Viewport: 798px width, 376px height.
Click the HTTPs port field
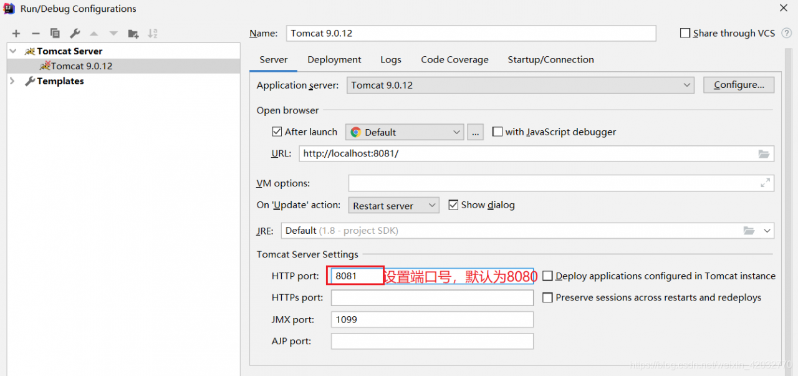tap(432, 297)
